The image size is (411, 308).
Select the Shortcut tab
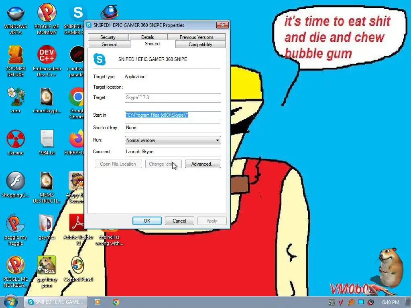point(153,44)
